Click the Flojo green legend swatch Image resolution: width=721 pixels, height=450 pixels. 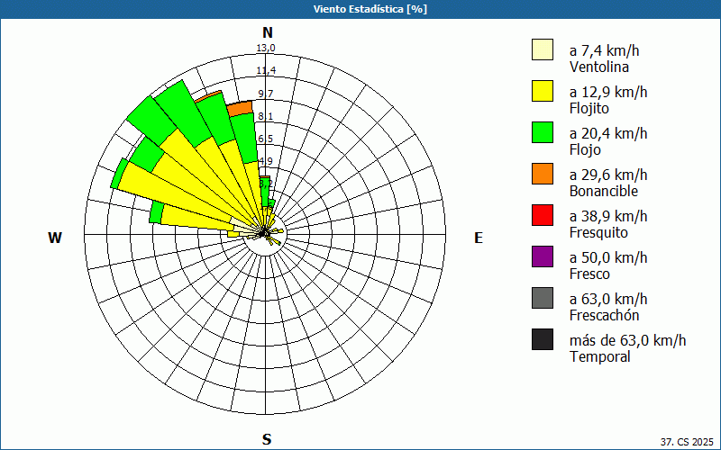point(543,132)
